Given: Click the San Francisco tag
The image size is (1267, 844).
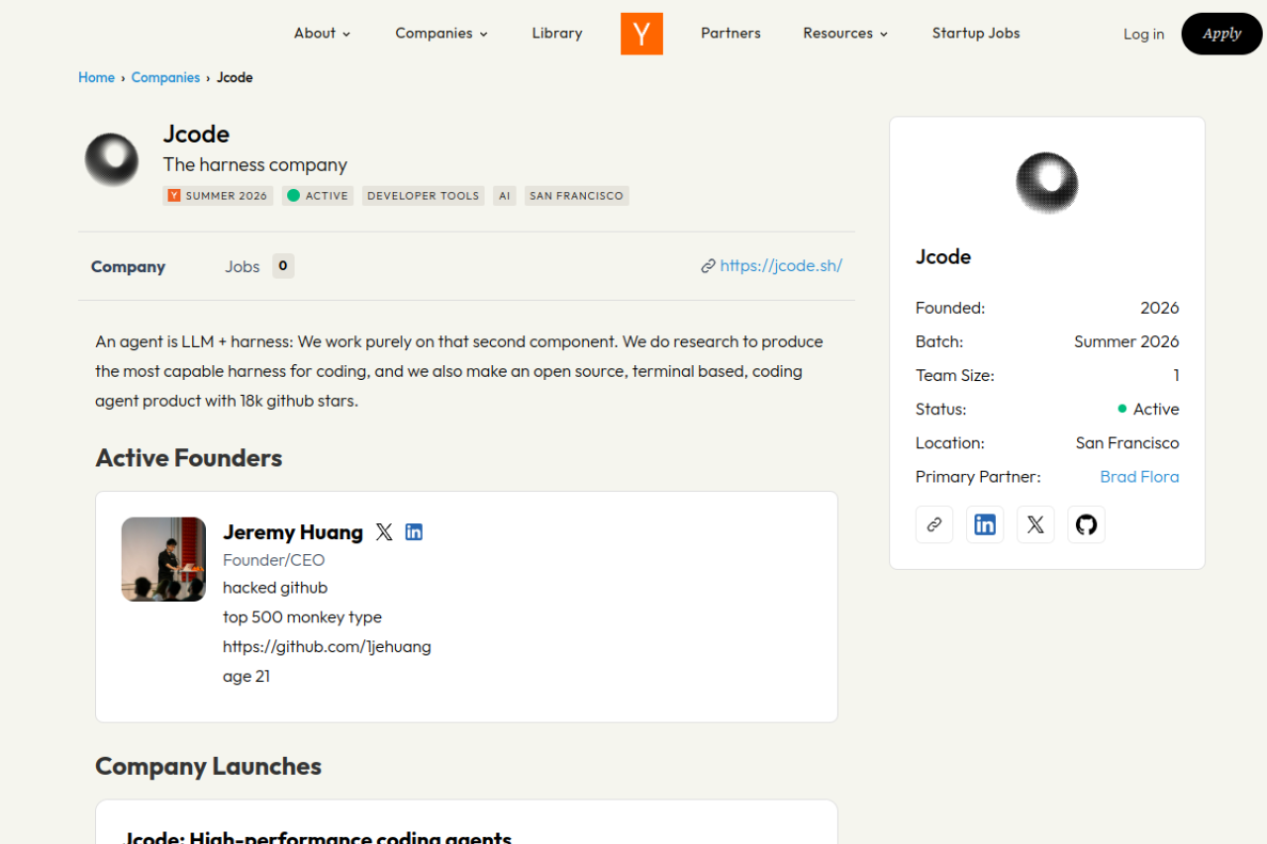Looking at the screenshot, I should (x=577, y=196).
